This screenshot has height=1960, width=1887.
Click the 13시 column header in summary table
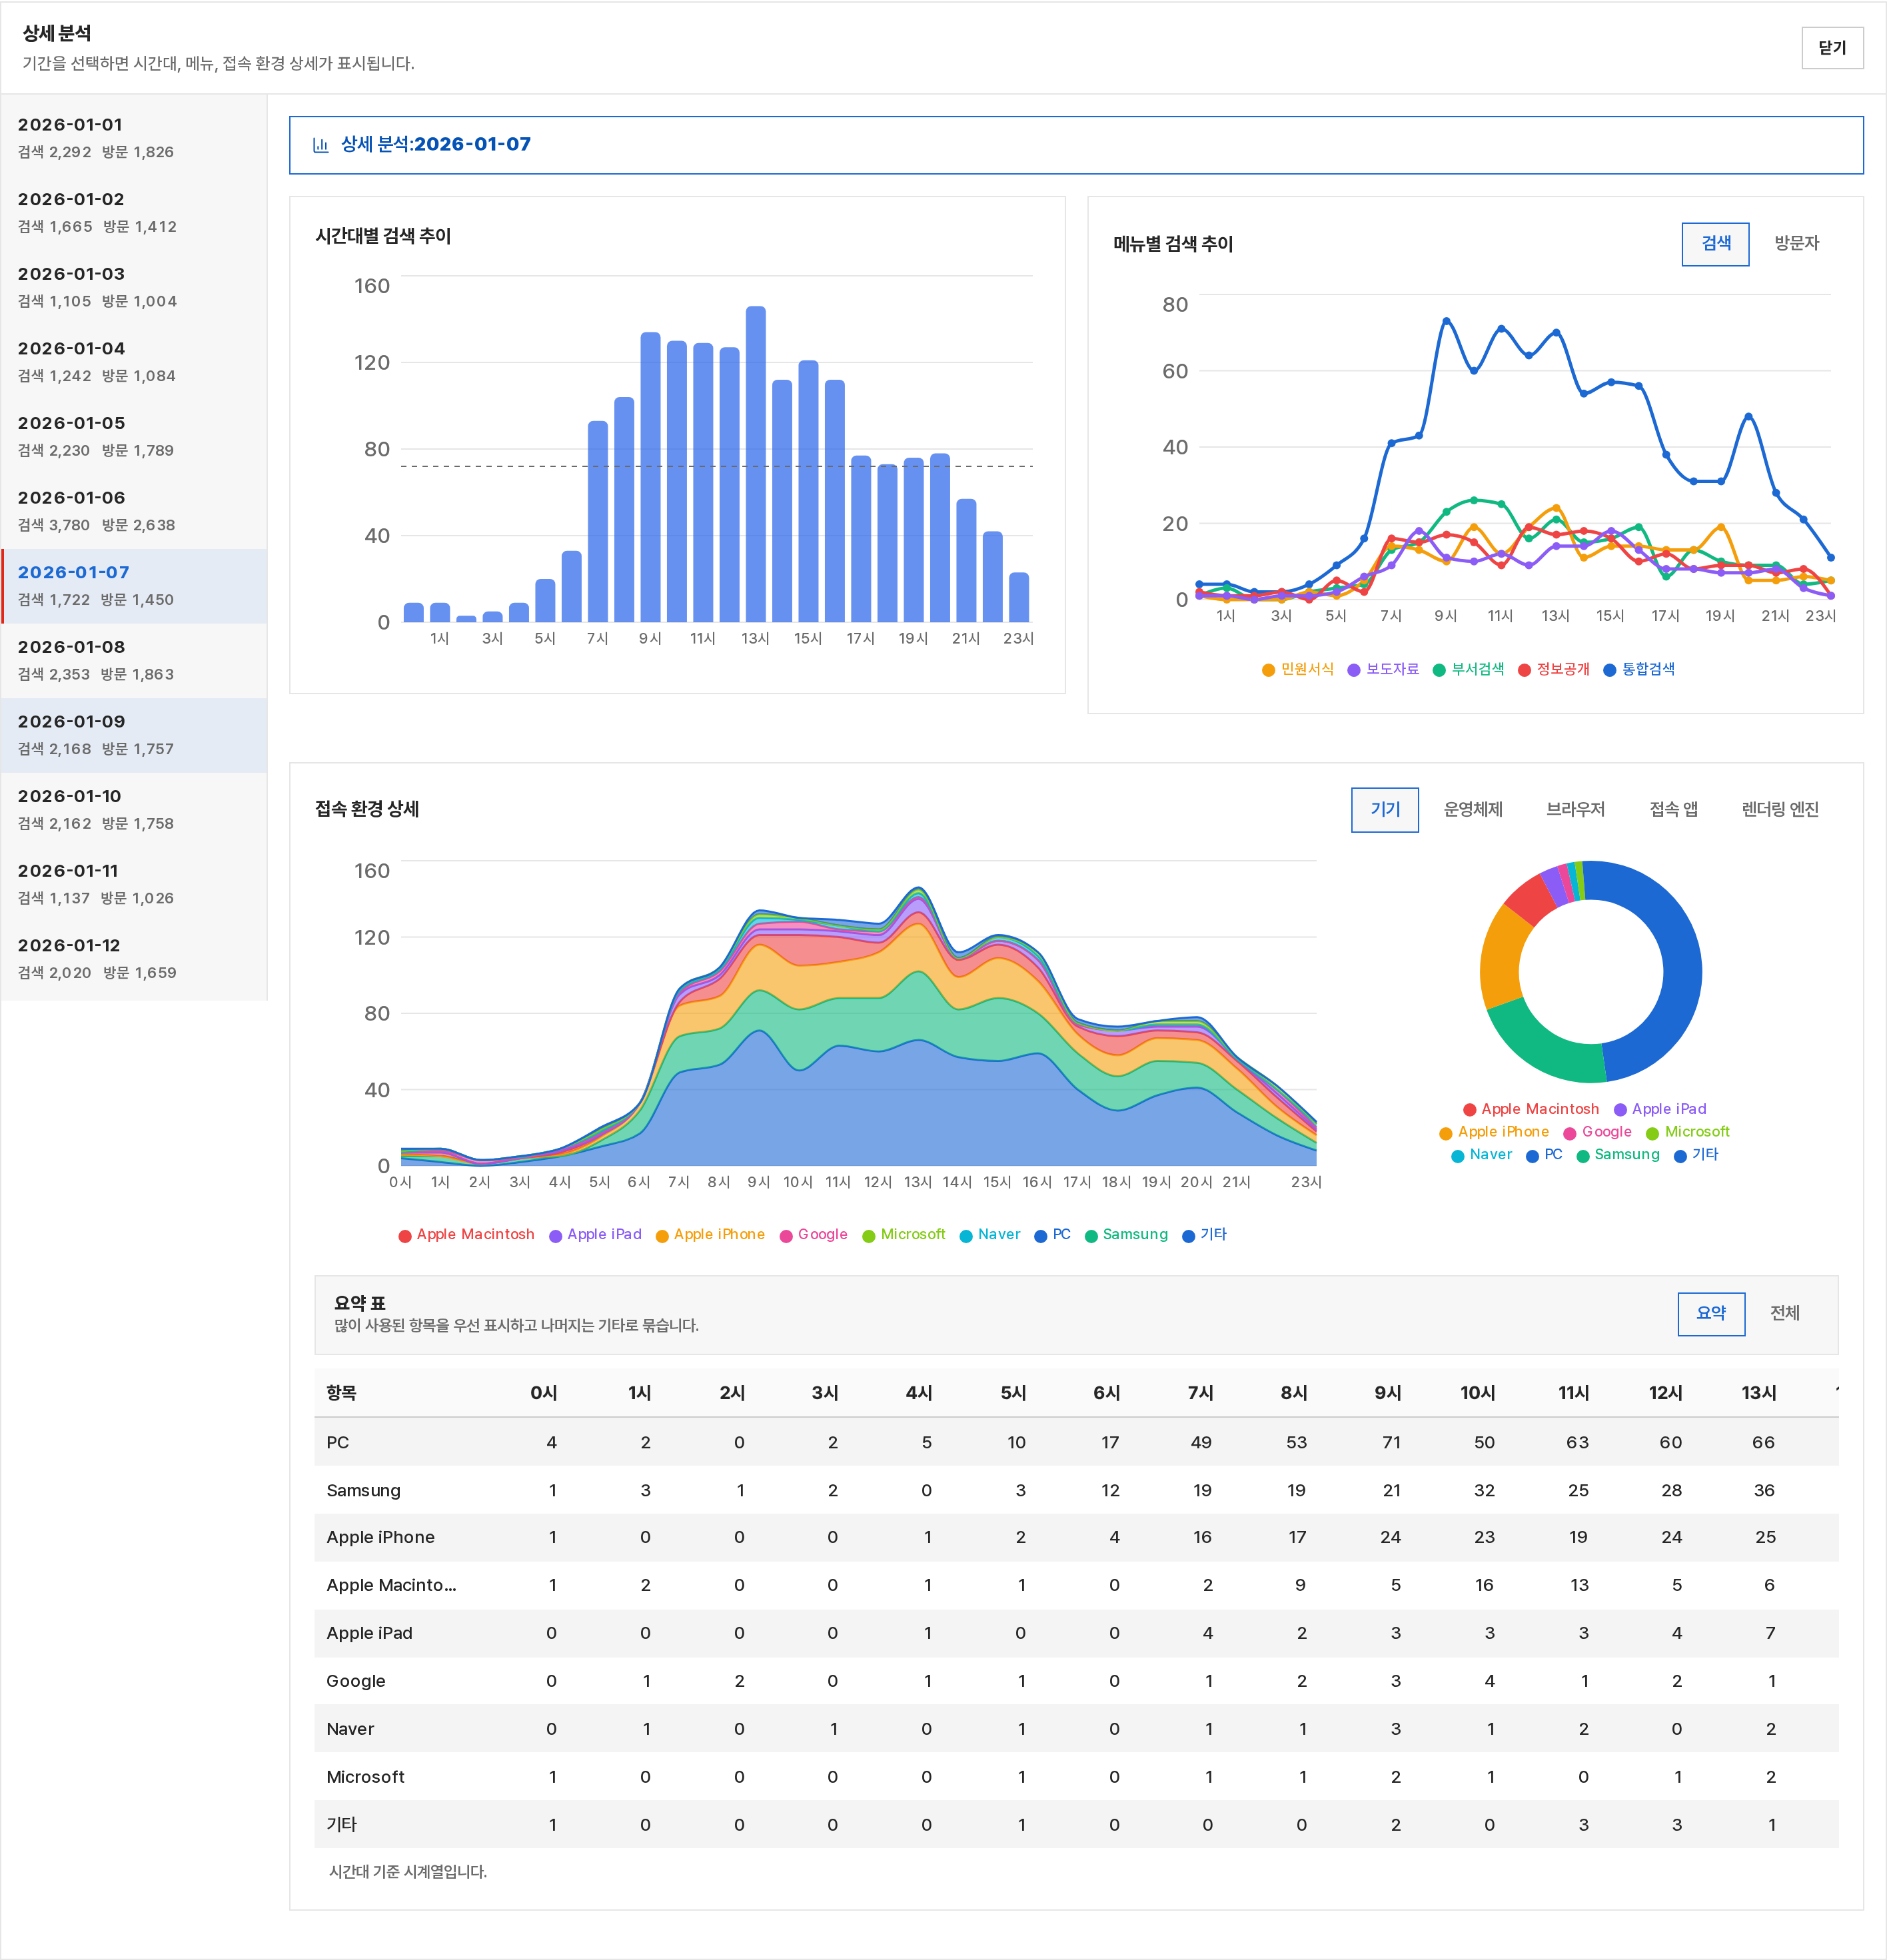coord(1759,1393)
